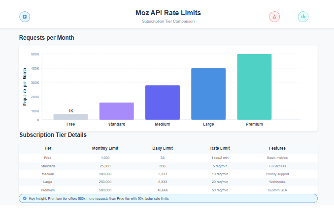The height and width of the screenshot is (210, 334).
Task: Click the 200K y-axis tick label
Action: pos(35,97)
